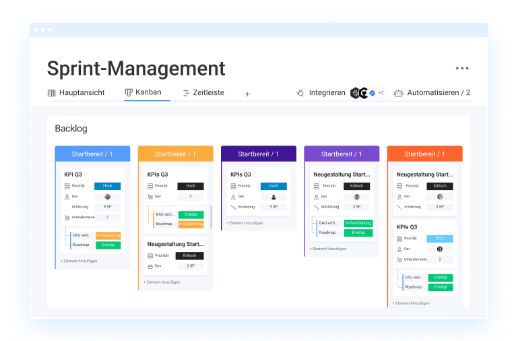Open Neugestaltung Start... card in violet column
Viewport: 516px width, 341px height.
coord(342,175)
